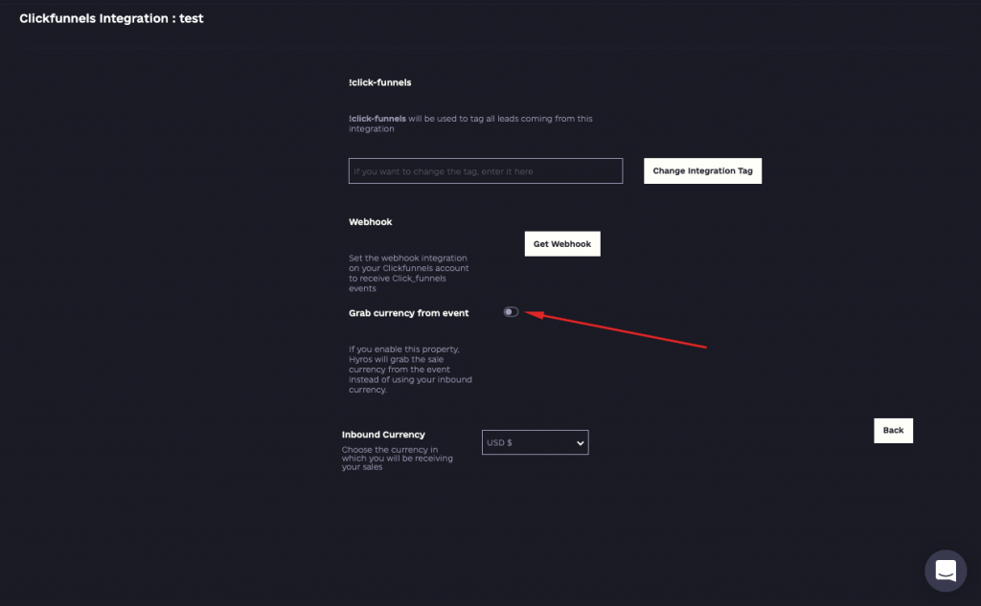
Task: Open the chat support widget icon
Action: [x=946, y=571]
